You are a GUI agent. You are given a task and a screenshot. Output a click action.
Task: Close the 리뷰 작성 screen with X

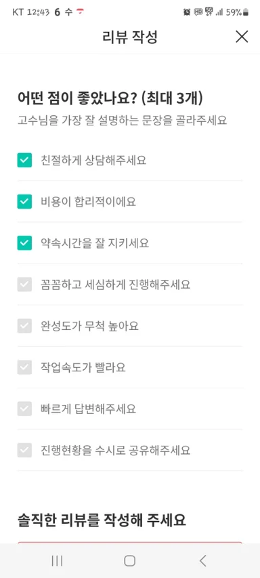tap(242, 37)
